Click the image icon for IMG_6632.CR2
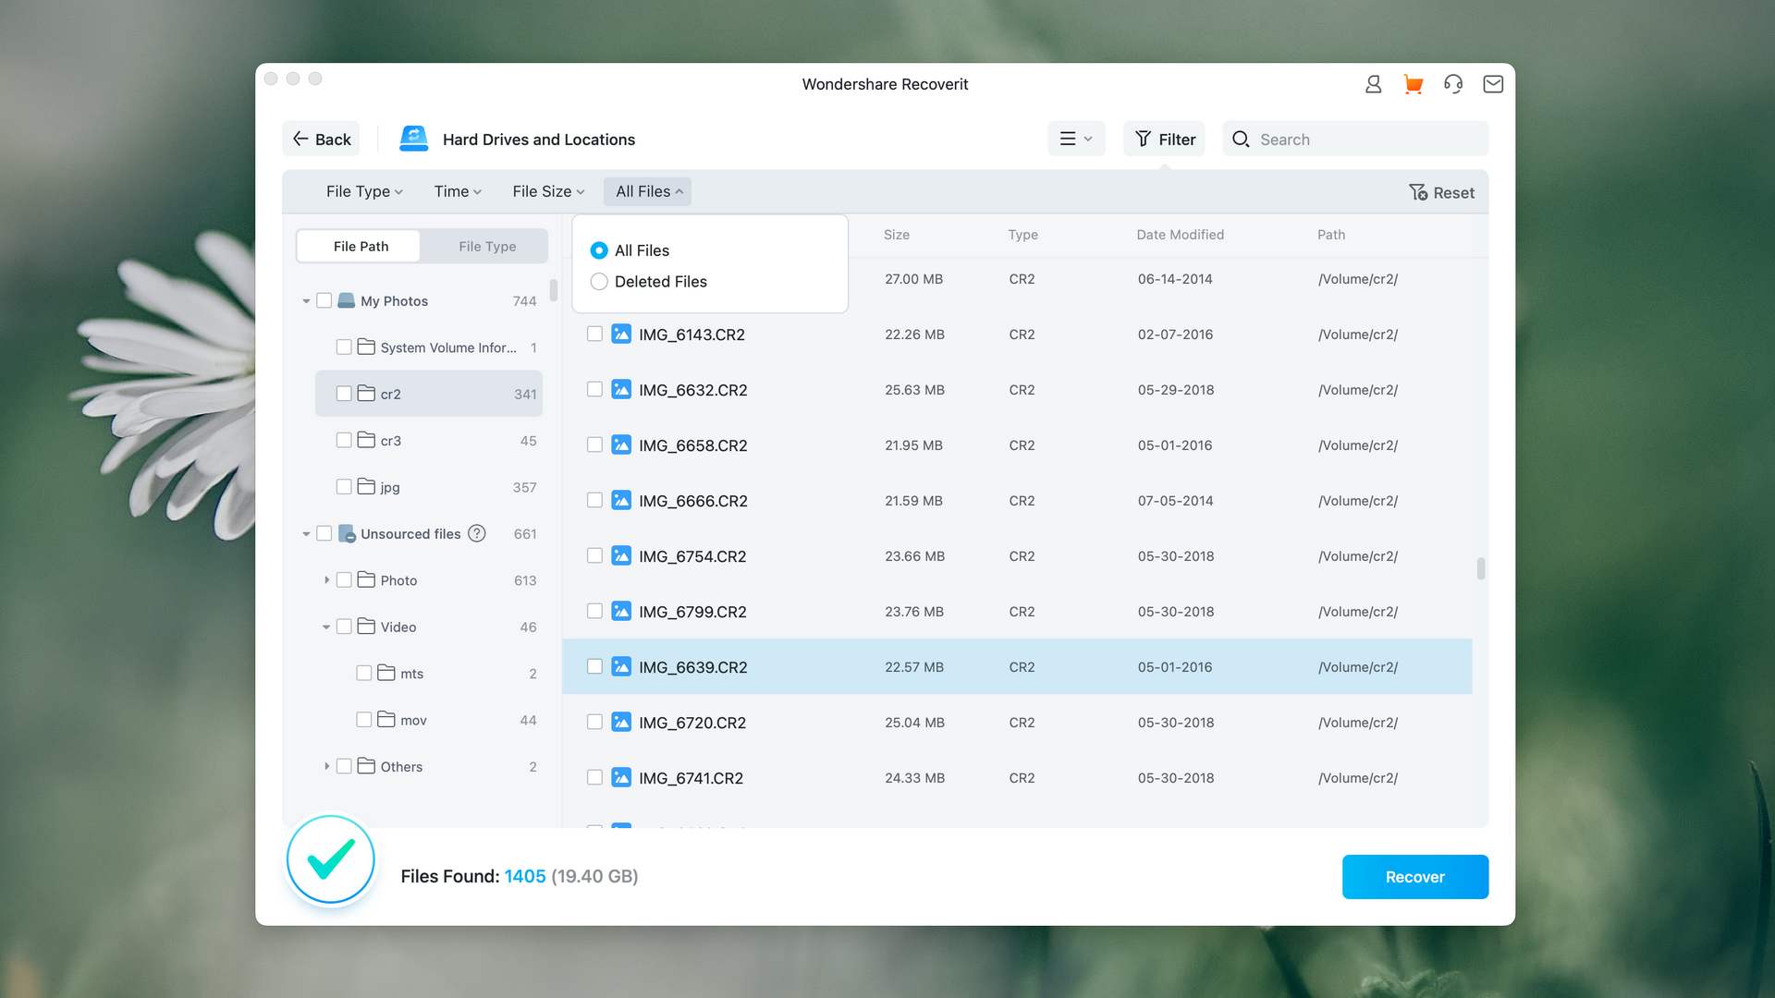Screen dimensions: 1775x998 (621, 389)
